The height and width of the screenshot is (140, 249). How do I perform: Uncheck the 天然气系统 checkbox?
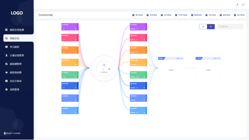click(176, 15)
